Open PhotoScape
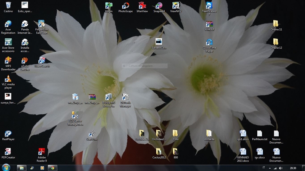 coord(125,7)
